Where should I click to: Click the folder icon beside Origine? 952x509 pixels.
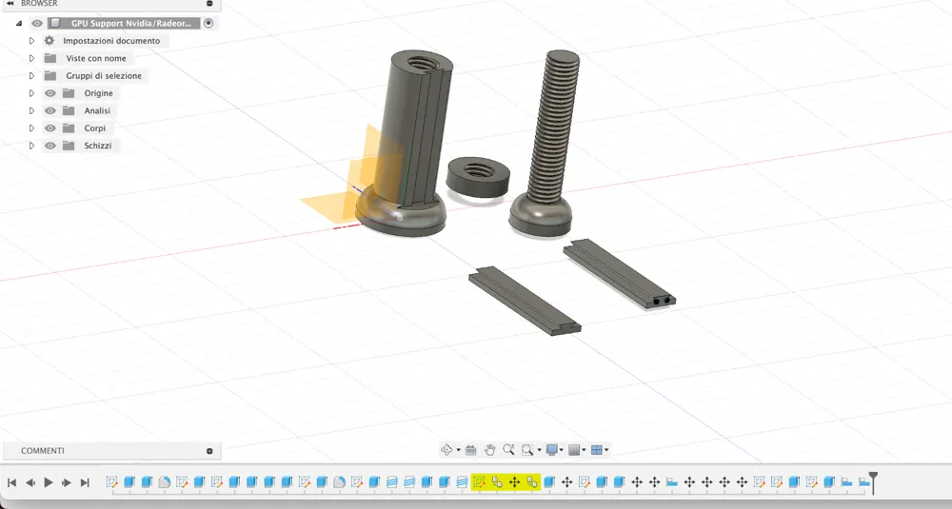tap(69, 93)
